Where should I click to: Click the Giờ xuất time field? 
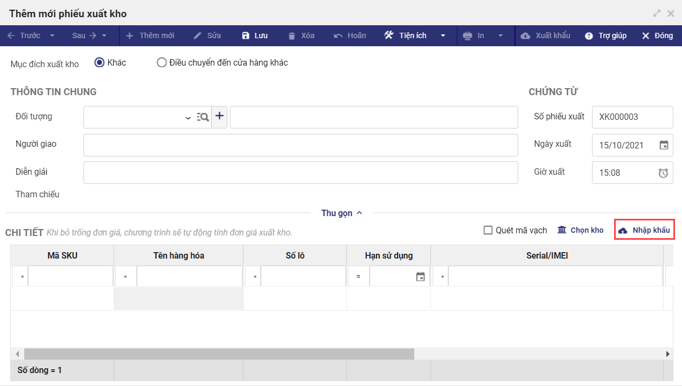[x=632, y=173]
